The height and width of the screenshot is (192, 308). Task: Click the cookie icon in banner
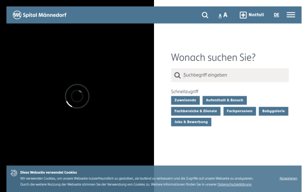pos(14,173)
